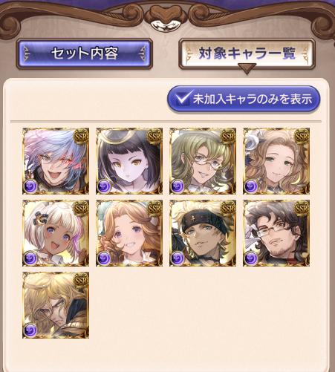Click dark element orb on long blond character
The height and width of the screenshot is (372, 335).
pos(30,330)
